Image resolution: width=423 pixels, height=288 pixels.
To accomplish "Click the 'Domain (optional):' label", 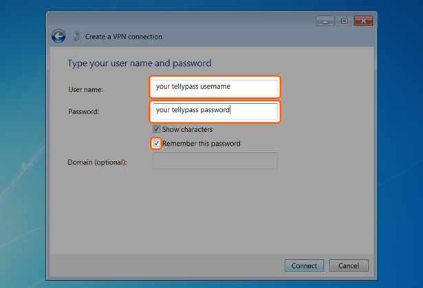I will (97, 162).
